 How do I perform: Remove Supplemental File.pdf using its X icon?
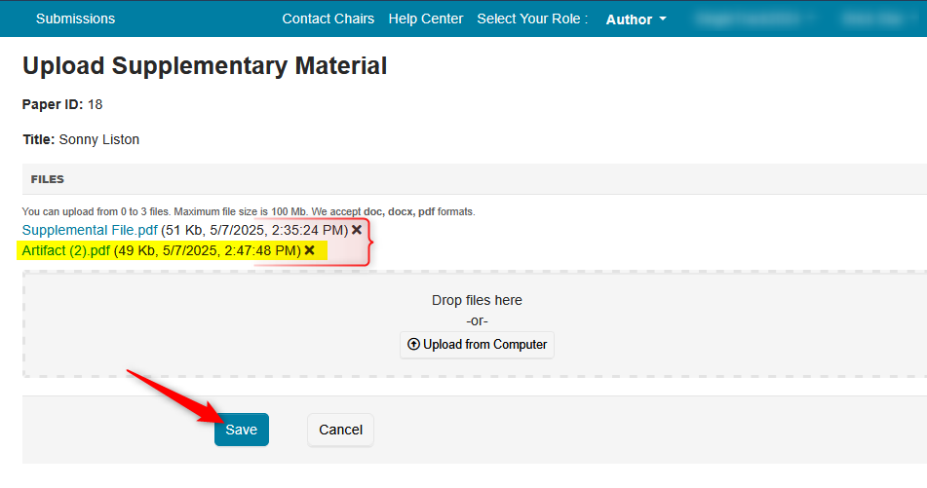coord(357,230)
